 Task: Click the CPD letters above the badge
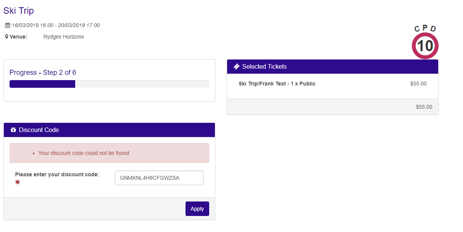pos(425,29)
